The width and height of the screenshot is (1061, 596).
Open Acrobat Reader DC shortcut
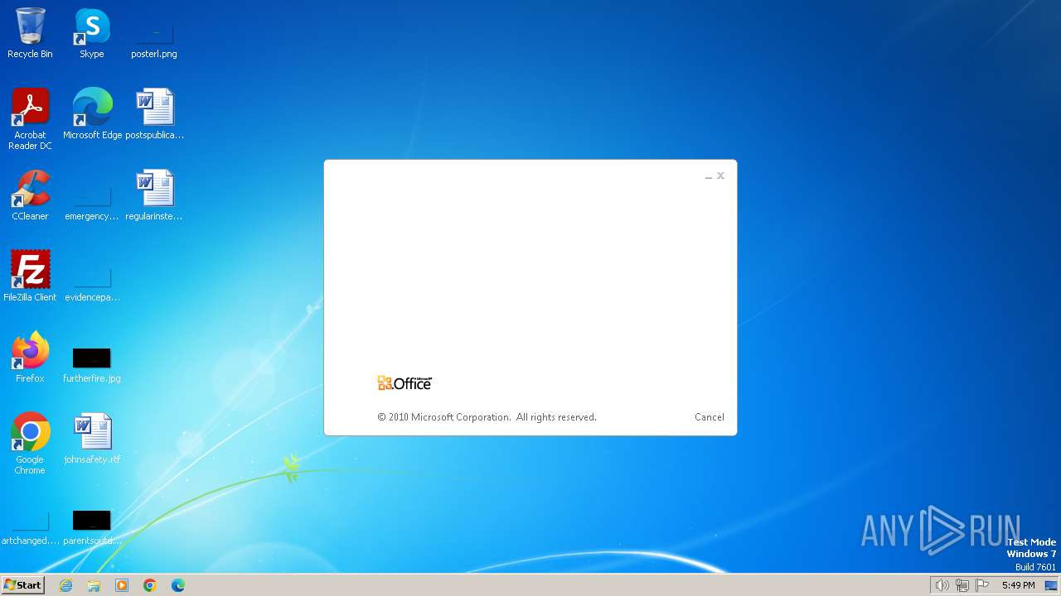[x=30, y=118]
